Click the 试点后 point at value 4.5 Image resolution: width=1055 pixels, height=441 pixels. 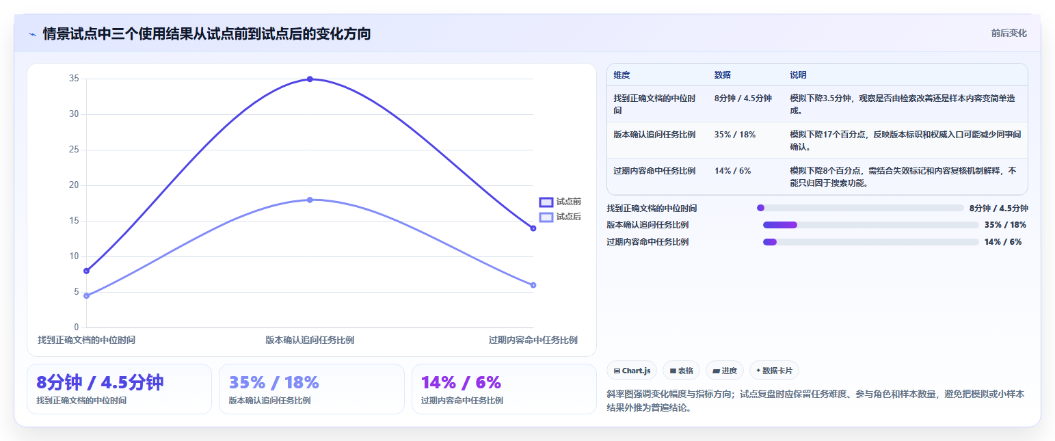pyautogui.click(x=86, y=295)
